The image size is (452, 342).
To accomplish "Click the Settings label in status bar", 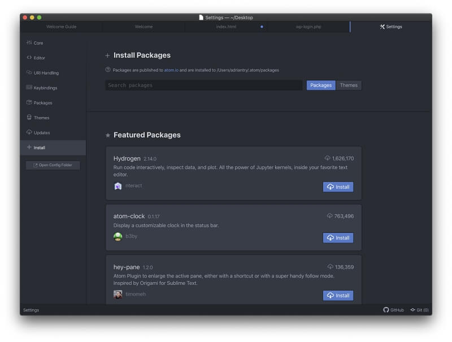I will point(31,310).
